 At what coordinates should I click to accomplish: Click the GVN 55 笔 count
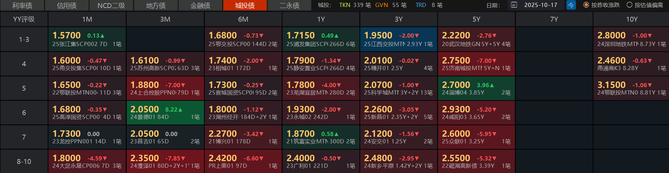click(391, 5)
